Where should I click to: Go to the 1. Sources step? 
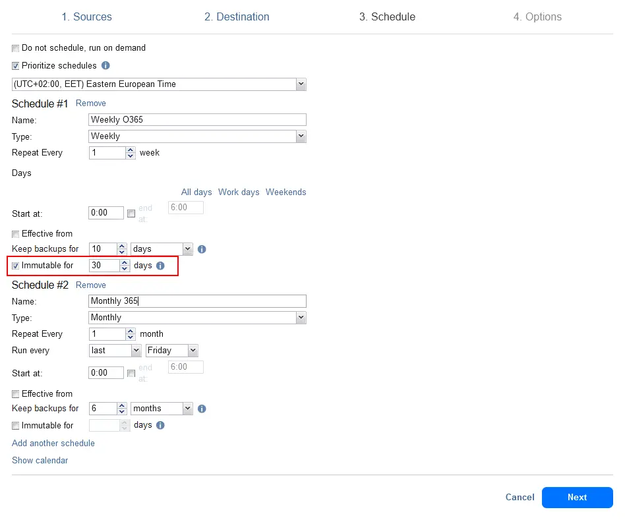point(86,16)
